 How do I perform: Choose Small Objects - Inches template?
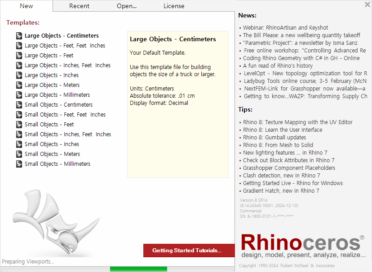click(52, 144)
